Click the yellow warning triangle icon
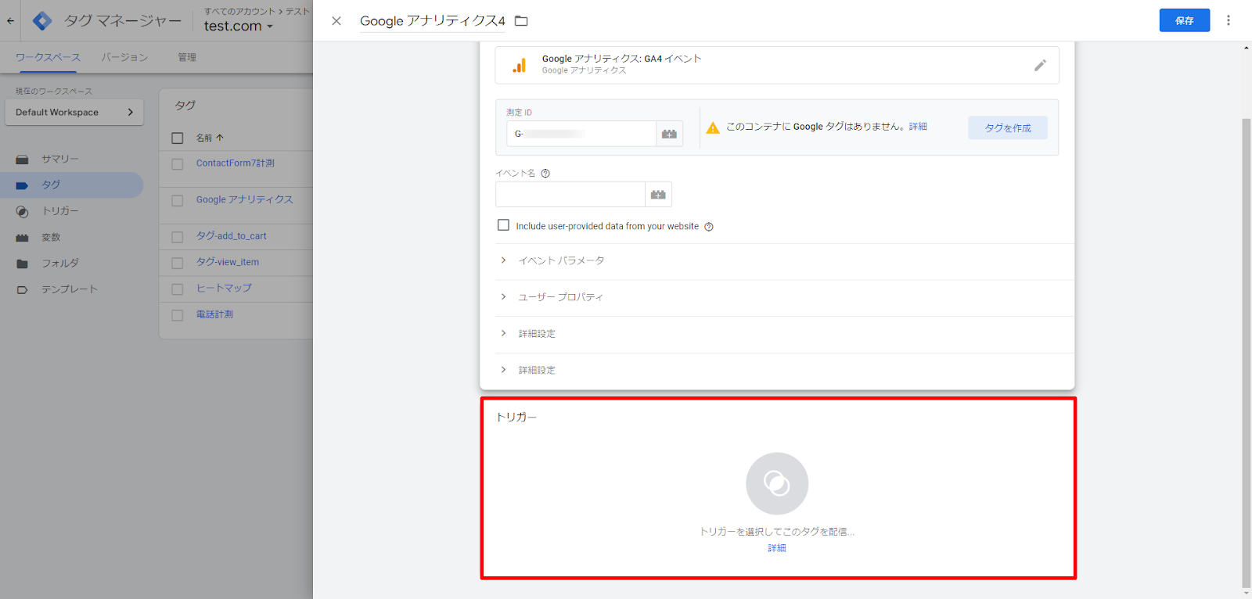The height and width of the screenshot is (599, 1252). [x=713, y=127]
